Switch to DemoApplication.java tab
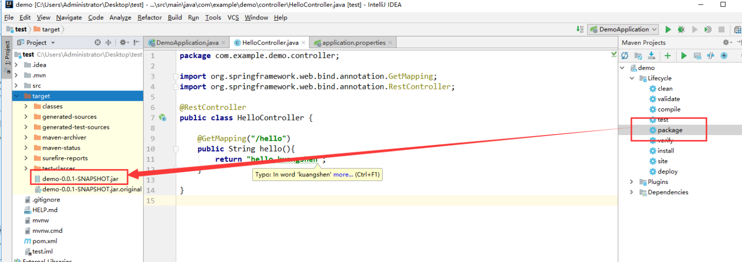The height and width of the screenshot is (262, 742). point(187,43)
